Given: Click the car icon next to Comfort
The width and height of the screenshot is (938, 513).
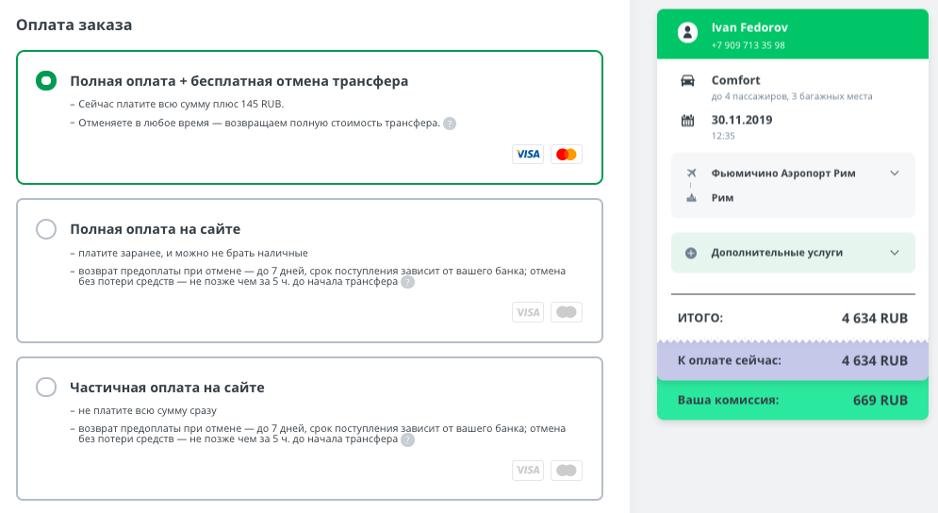Looking at the screenshot, I should tap(688, 81).
